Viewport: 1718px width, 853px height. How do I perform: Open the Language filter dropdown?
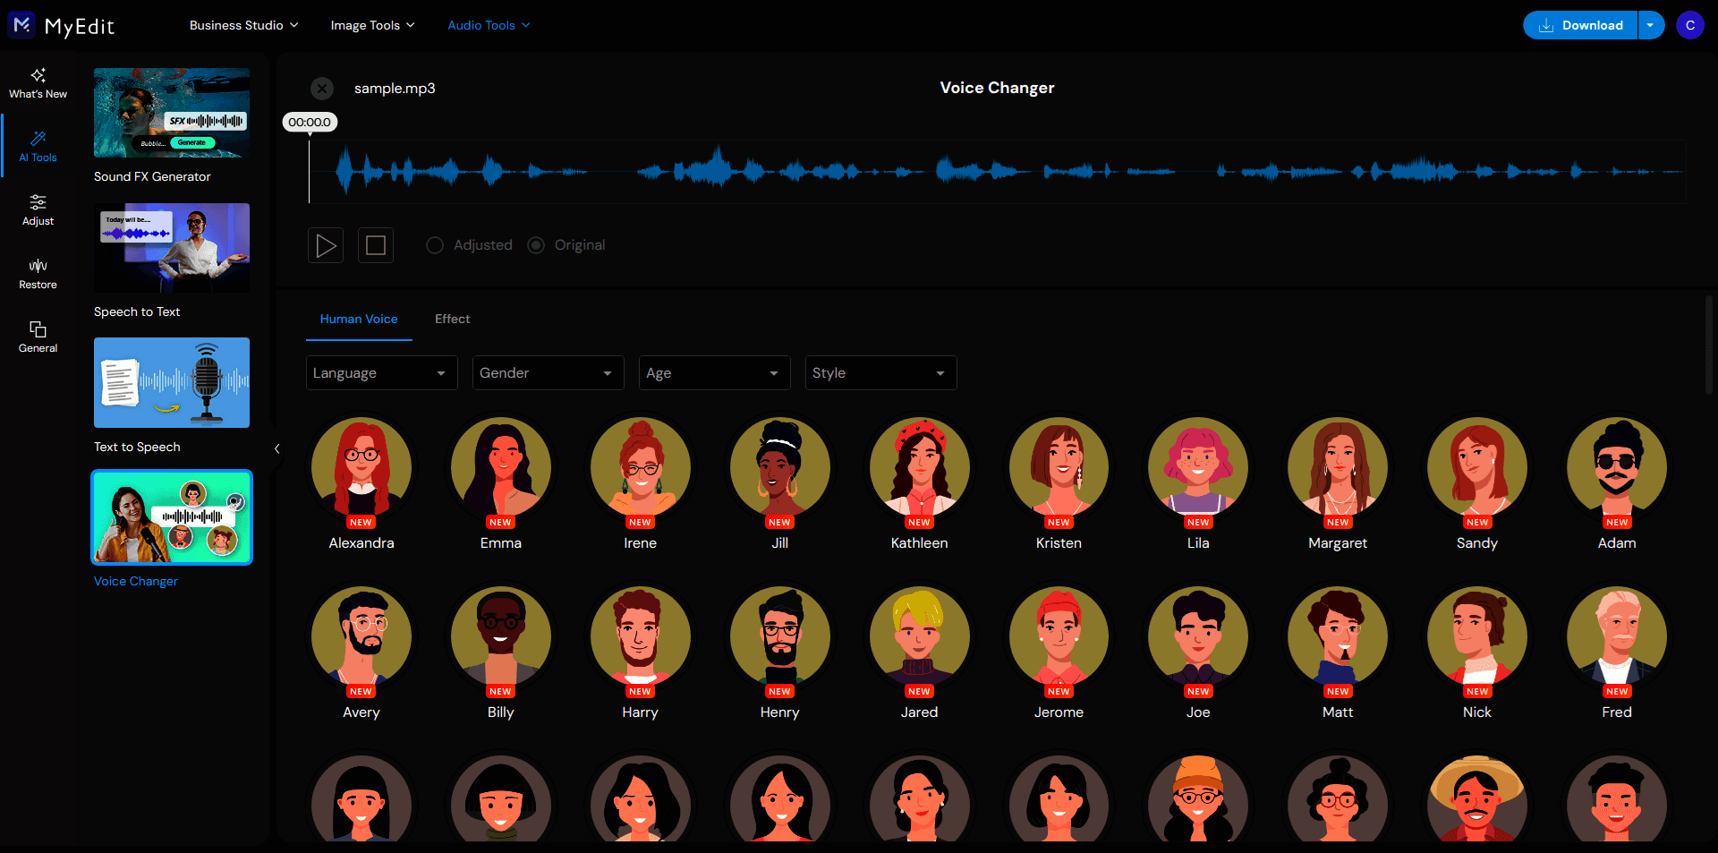(382, 373)
